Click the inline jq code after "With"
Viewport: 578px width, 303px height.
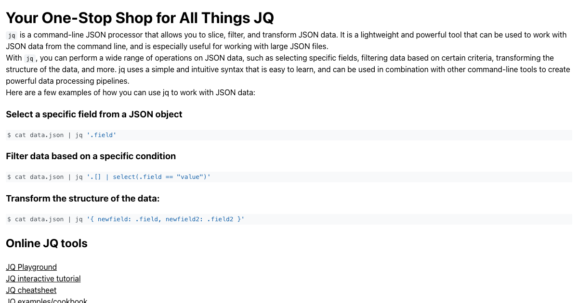coord(30,58)
